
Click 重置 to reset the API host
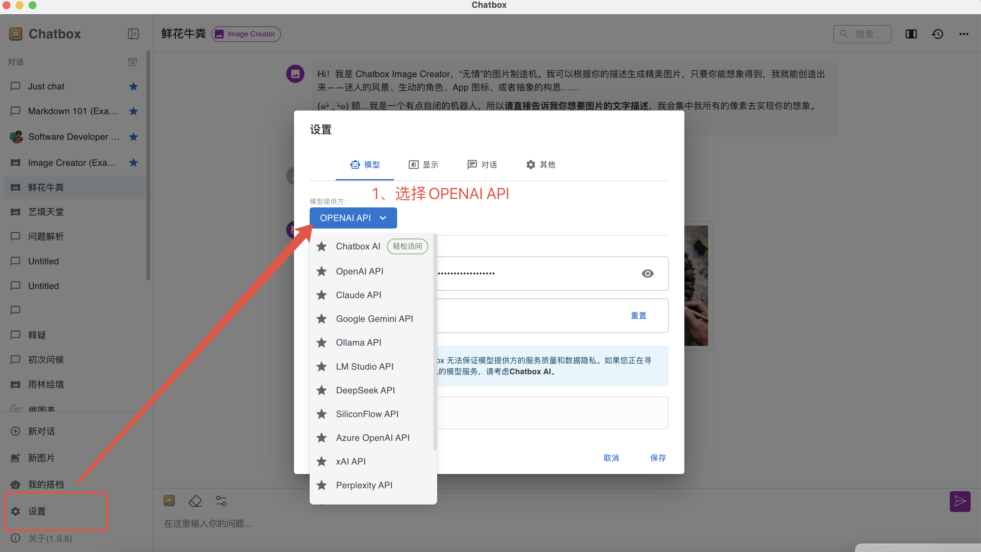click(638, 316)
